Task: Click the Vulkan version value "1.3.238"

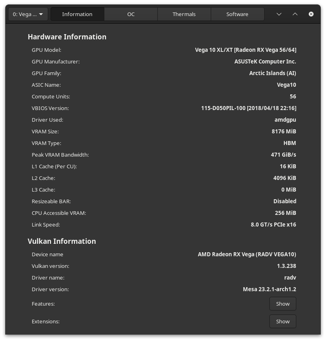Action: tap(286, 266)
